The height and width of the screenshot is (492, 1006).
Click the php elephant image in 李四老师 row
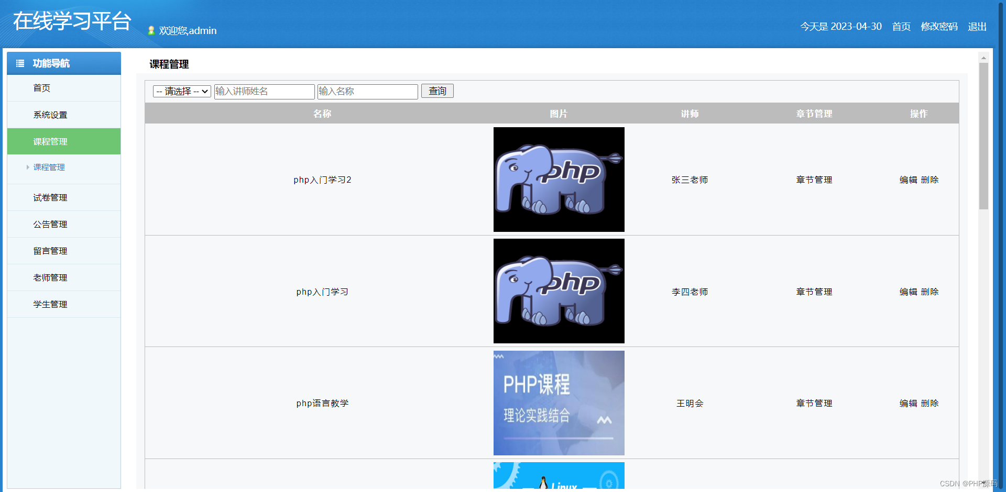(559, 291)
